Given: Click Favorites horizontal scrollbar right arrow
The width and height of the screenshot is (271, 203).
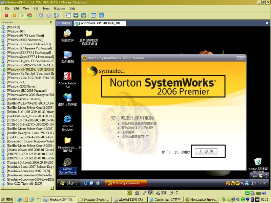Looking at the screenshot, I should pos(52,188).
